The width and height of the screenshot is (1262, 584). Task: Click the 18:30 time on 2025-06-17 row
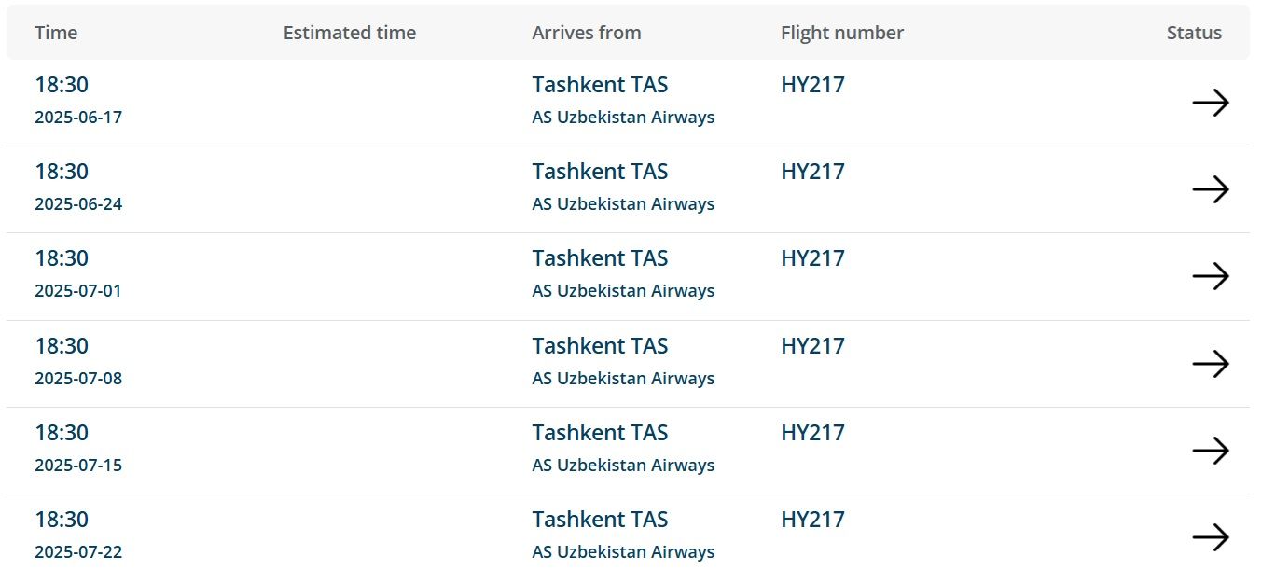62,85
